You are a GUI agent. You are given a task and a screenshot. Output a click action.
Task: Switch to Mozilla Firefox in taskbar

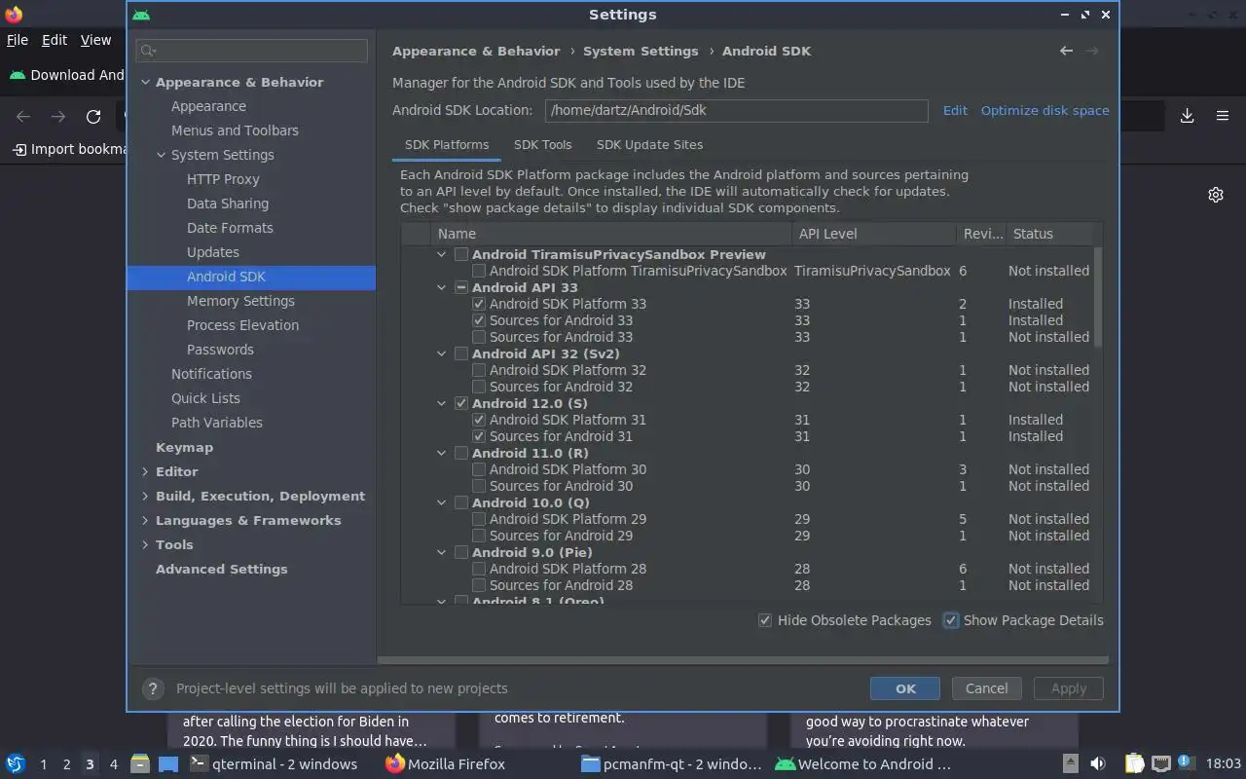(x=446, y=764)
